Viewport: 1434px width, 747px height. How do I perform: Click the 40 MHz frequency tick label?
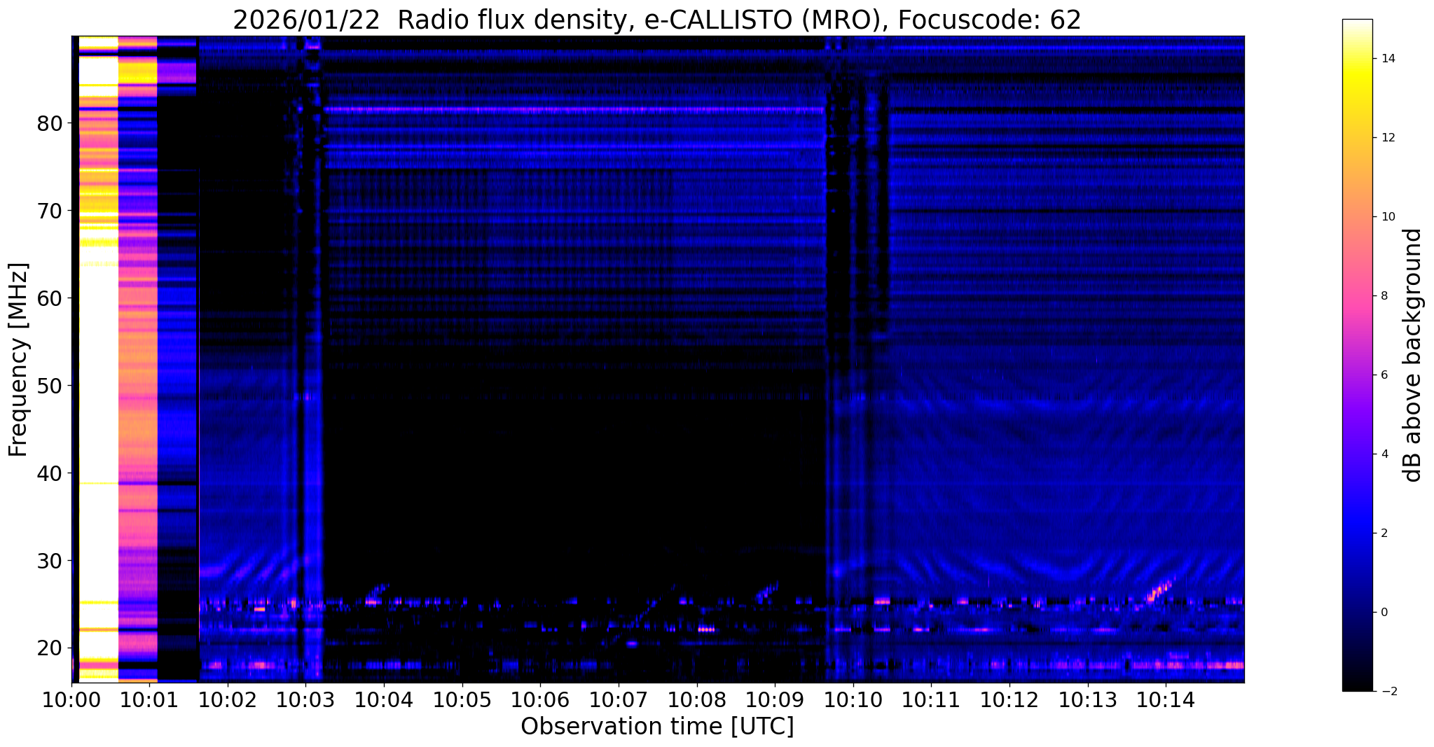coord(49,473)
